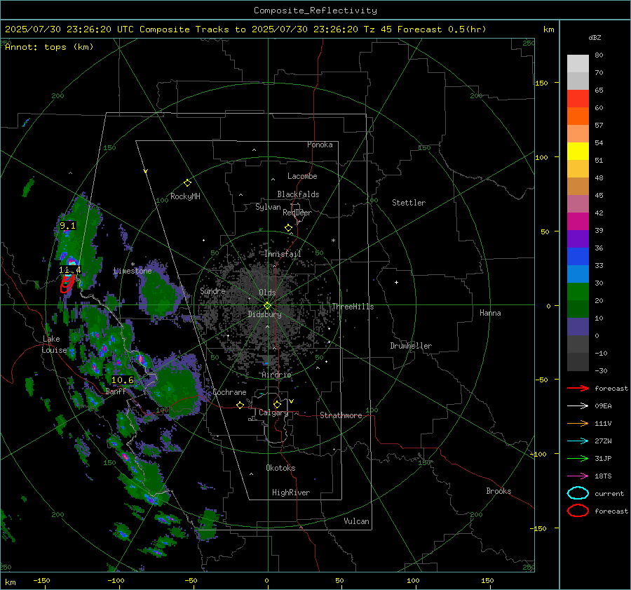This screenshot has width=631, height=590.
Task: Click the 10.6 storm top label
Action: 122,380
